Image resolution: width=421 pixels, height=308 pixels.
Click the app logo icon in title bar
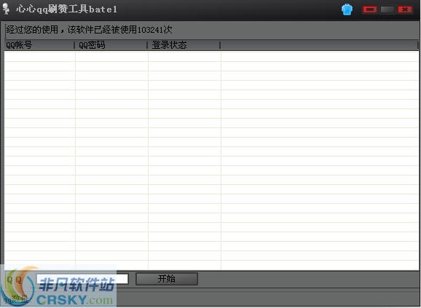pyautogui.click(x=6, y=8)
